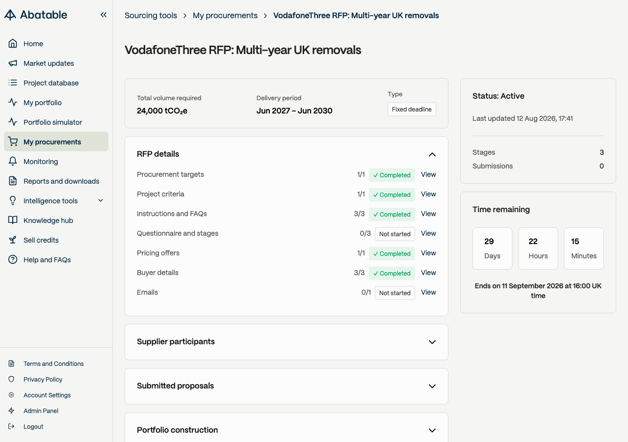Click the Market updates megaphone icon
This screenshot has height=442, width=628.
point(13,63)
